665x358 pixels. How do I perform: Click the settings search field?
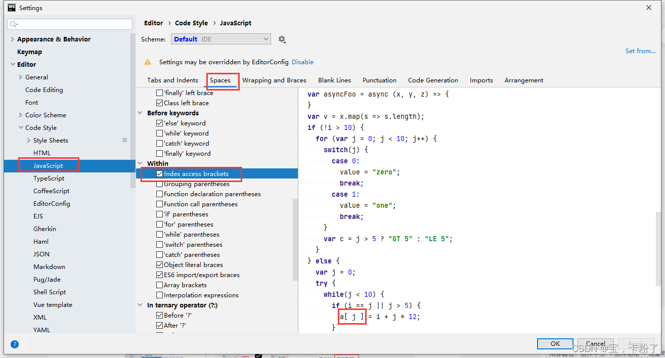pos(70,24)
